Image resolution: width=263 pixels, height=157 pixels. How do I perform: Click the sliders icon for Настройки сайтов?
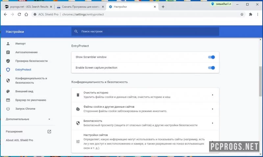click(x=78, y=142)
